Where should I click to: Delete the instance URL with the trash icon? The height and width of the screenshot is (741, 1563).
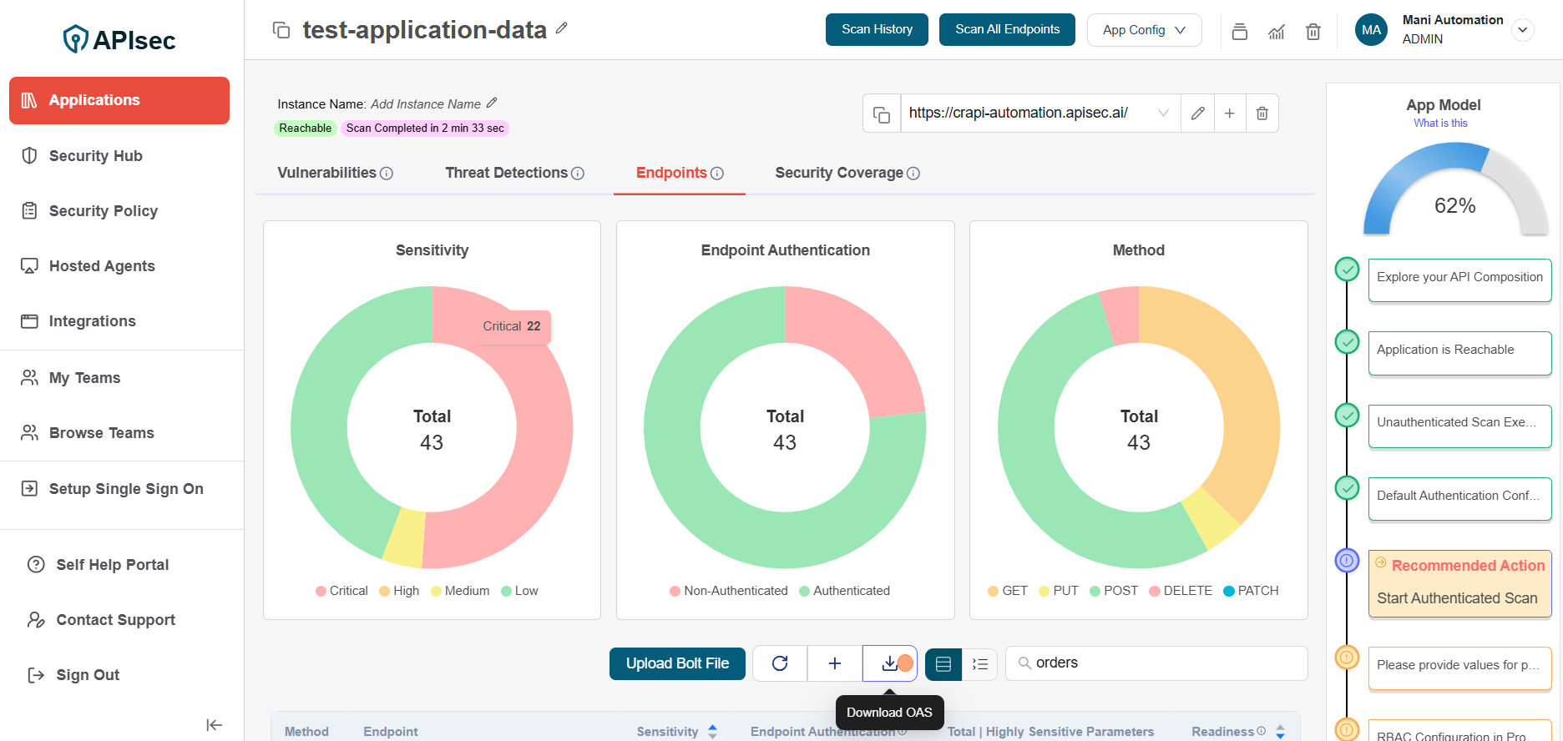coord(1262,113)
